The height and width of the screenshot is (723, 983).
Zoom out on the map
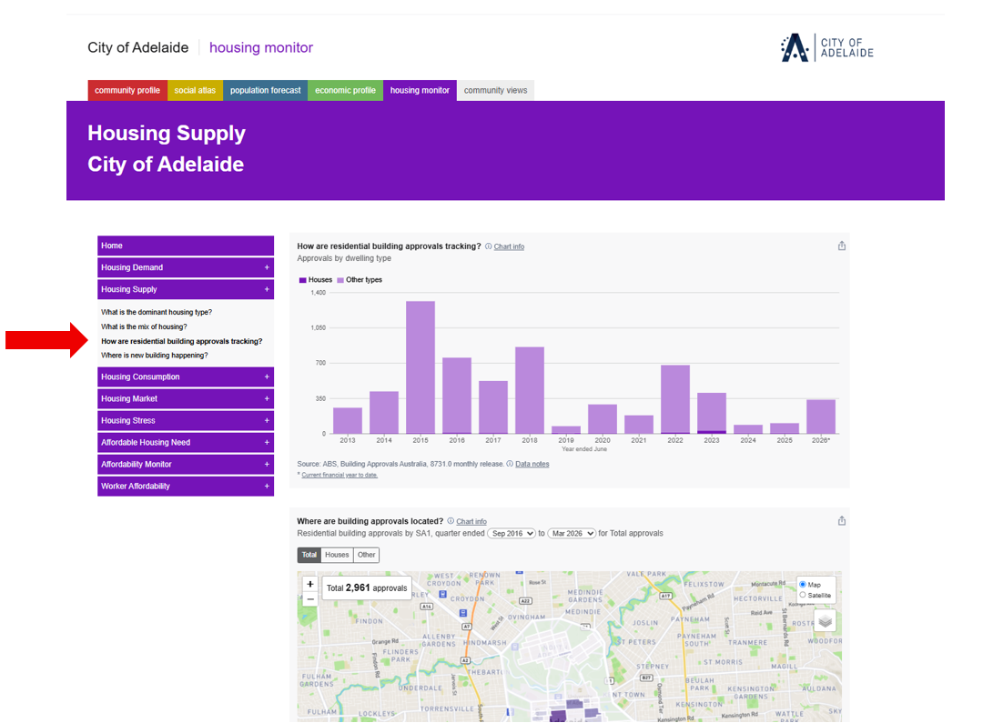309,599
